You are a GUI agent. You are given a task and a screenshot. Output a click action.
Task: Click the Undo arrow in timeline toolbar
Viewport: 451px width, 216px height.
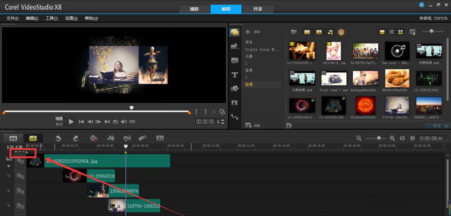pos(58,138)
